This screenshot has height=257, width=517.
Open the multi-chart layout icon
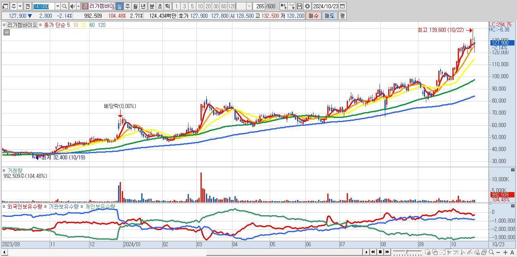click(428, 252)
